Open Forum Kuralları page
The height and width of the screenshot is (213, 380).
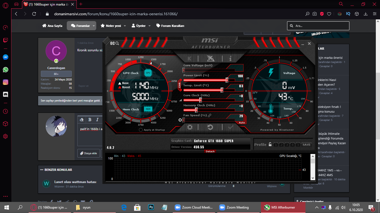[x=170, y=26]
